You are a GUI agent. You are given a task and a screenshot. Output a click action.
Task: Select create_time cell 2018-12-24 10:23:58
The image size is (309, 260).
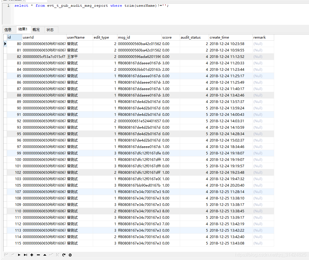click(231, 44)
